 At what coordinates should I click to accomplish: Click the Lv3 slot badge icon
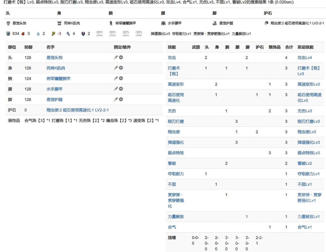[x=112, y=34]
